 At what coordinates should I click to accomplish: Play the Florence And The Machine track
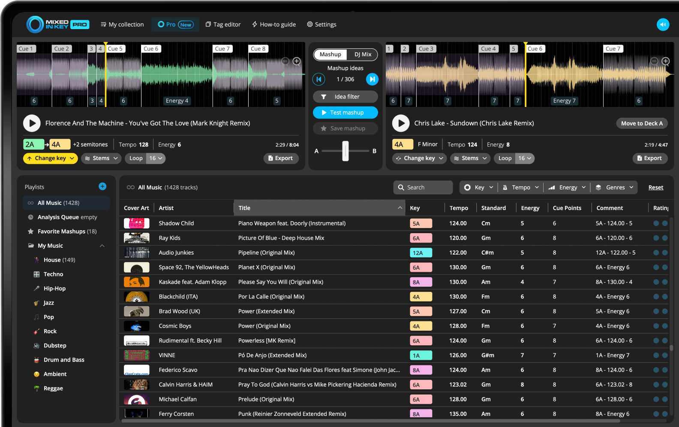[x=32, y=123]
